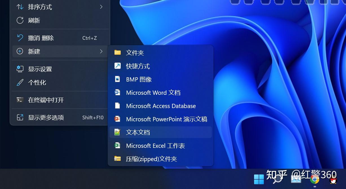Open taskbar Search magnifier

pos(277,179)
